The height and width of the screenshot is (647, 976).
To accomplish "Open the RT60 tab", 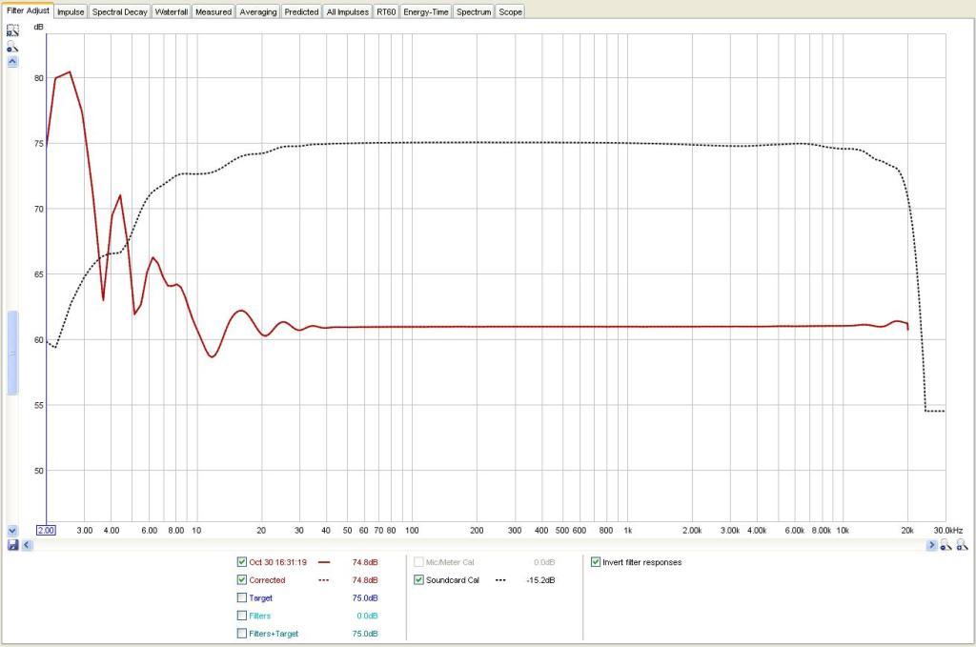I will click(387, 11).
